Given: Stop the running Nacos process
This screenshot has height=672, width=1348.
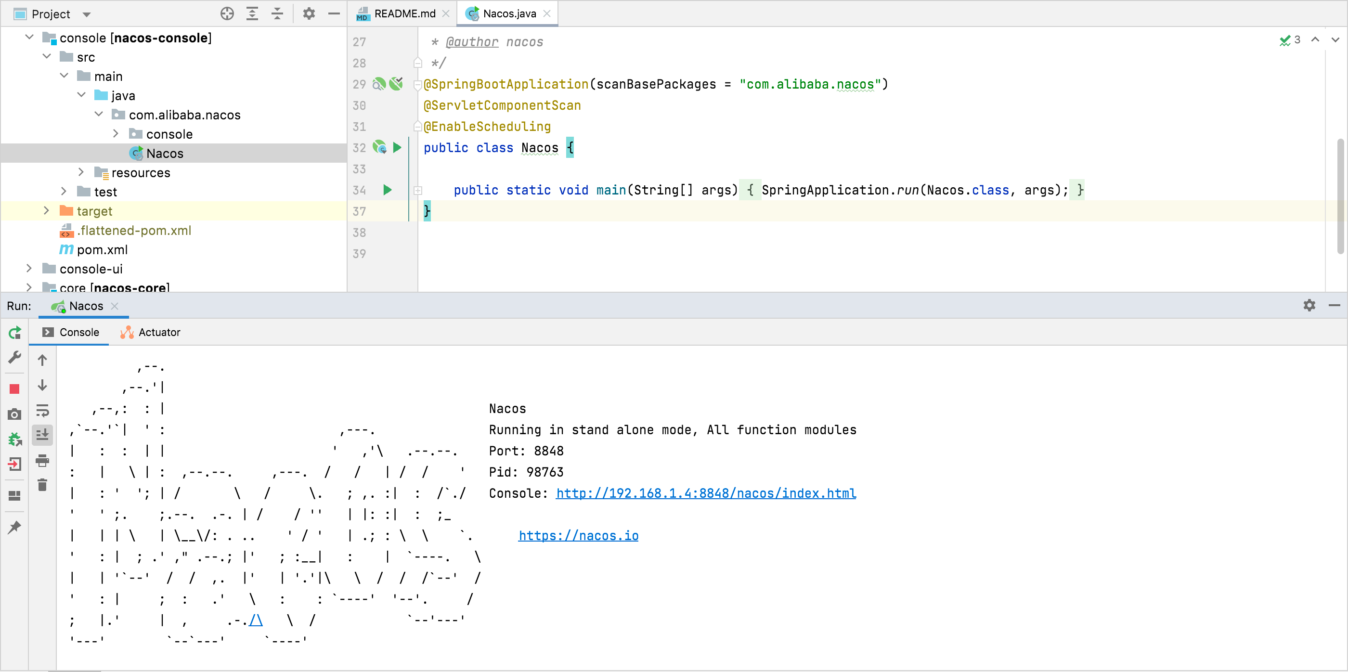Looking at the screenshot, I should click(x=14, y=389).
